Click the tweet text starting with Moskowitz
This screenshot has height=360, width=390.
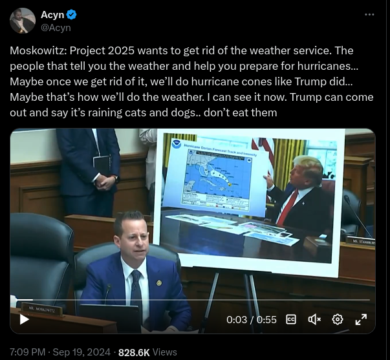pyautogui.click(x=191, y=81)
